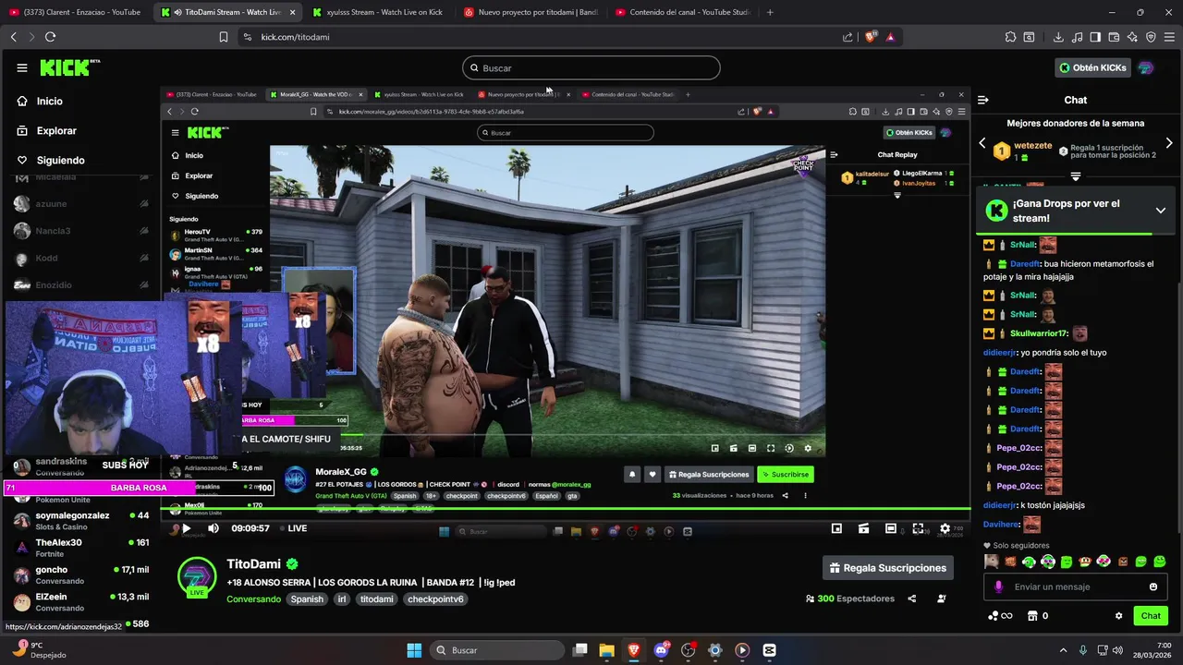Open the channel points icon

point(999,616)
